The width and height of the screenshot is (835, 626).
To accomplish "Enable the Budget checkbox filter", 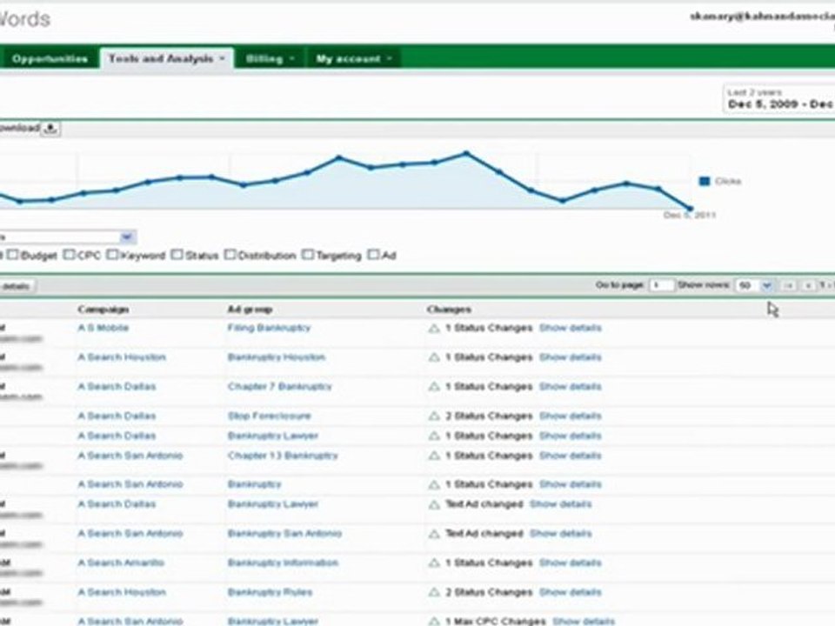I will [13, 255].
